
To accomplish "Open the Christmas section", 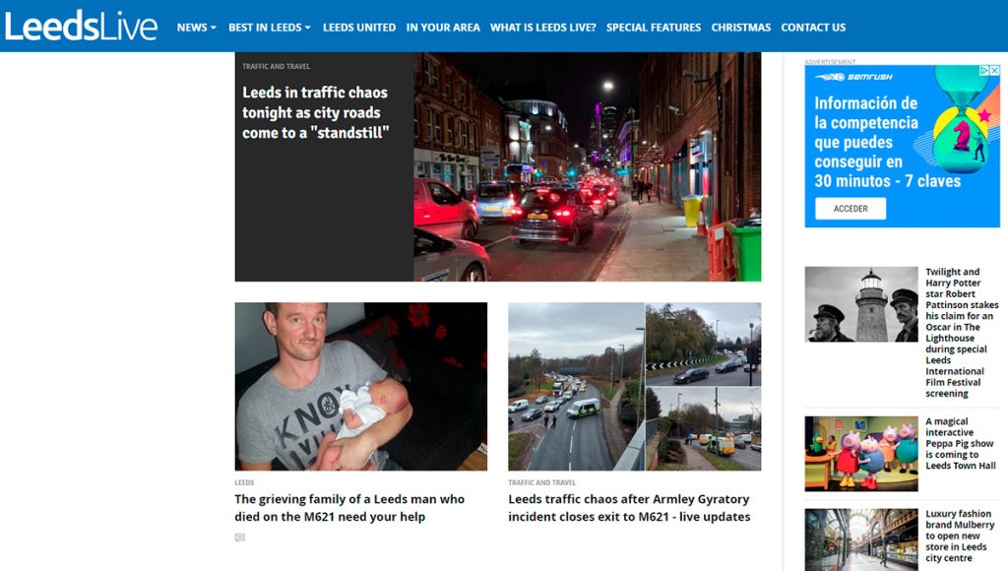I will pos(740,28).
